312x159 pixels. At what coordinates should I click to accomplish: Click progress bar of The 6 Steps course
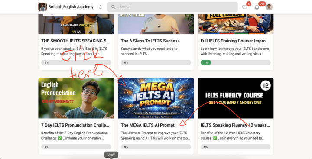tap(156, 62)
